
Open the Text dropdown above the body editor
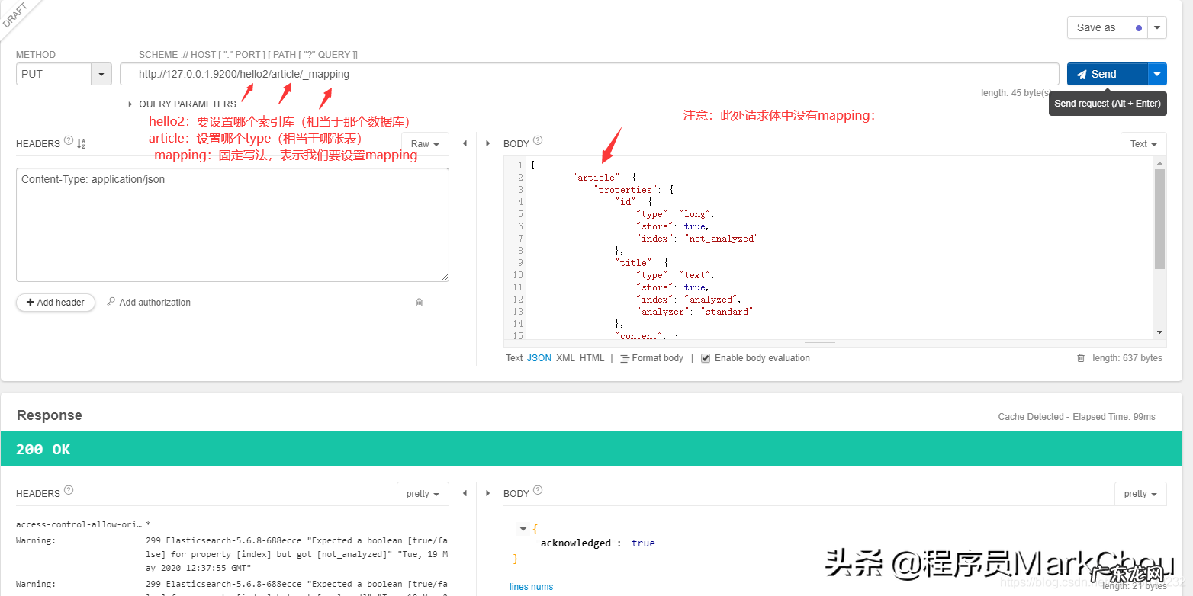click(x=1143, y=143)
